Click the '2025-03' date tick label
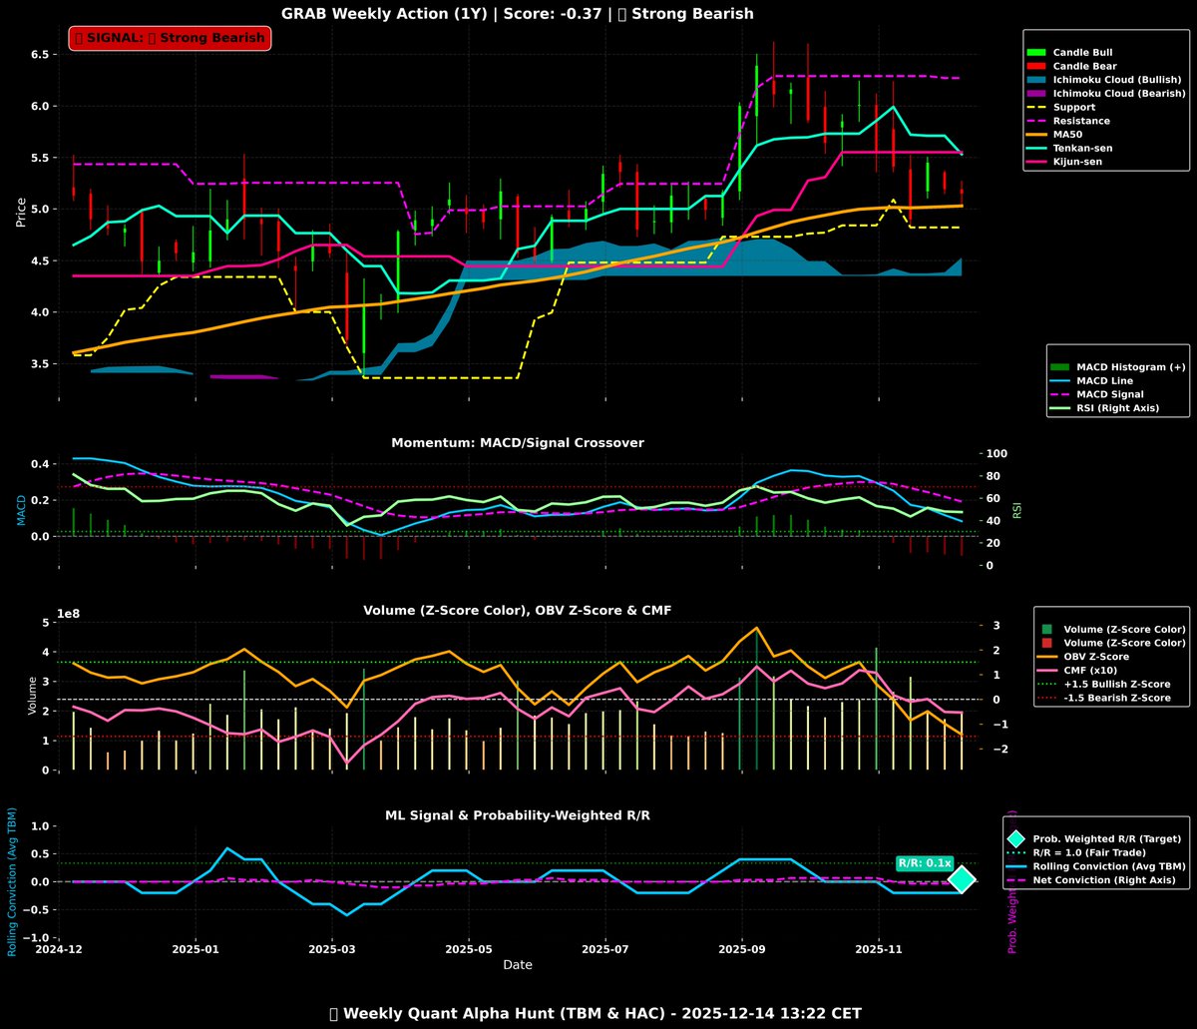Viewport: 1197px width, 1029px height. (330, 948)
